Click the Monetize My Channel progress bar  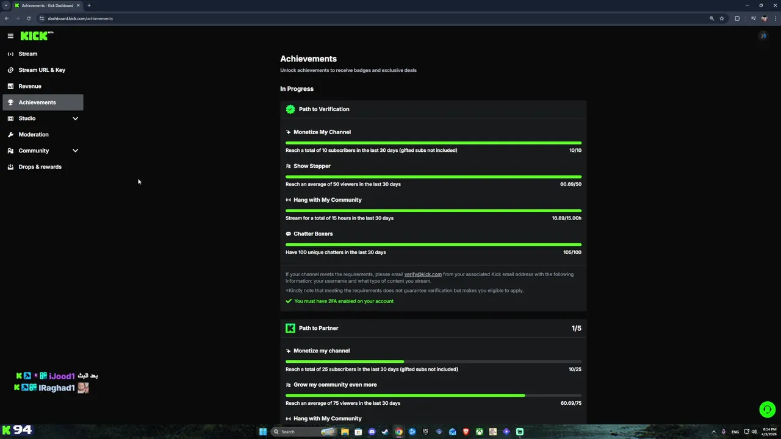(433, 143)
